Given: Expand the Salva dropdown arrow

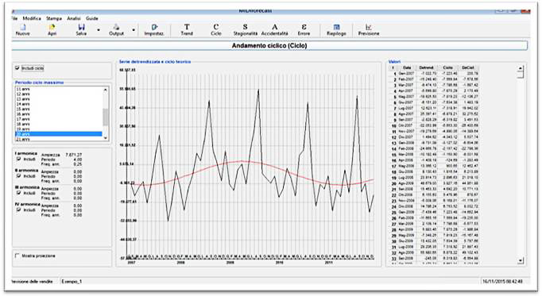Looking at the screenshot, I should pyautogui.click(x=99, y=30).
